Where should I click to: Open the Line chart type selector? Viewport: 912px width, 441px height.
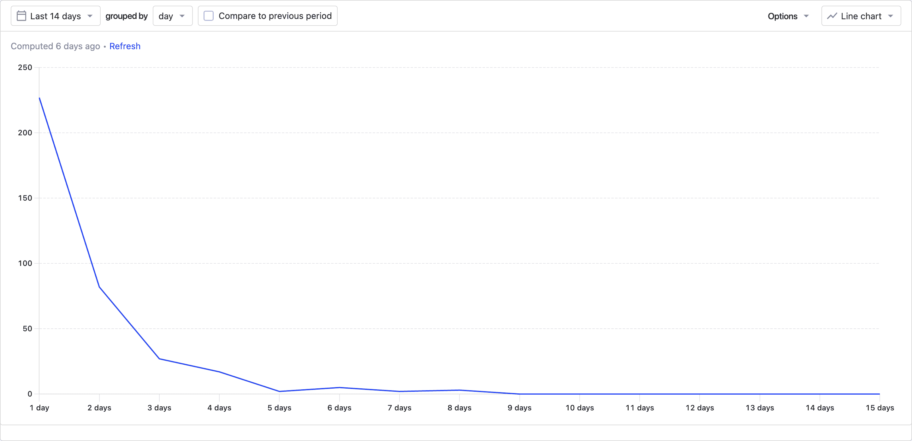click(861, 16)
